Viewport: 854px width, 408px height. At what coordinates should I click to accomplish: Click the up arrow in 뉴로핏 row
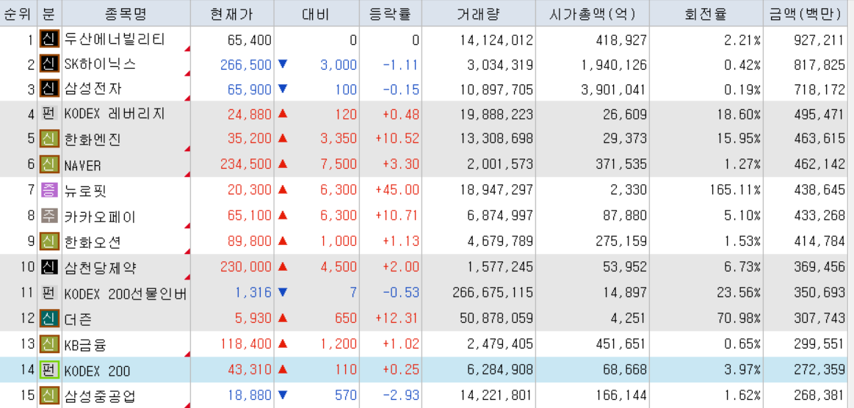click(282, 190)
